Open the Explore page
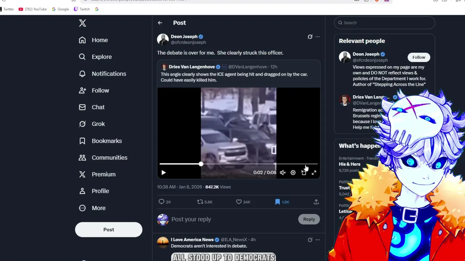This screenshot has width=465, height=261. tap(95, 57)
